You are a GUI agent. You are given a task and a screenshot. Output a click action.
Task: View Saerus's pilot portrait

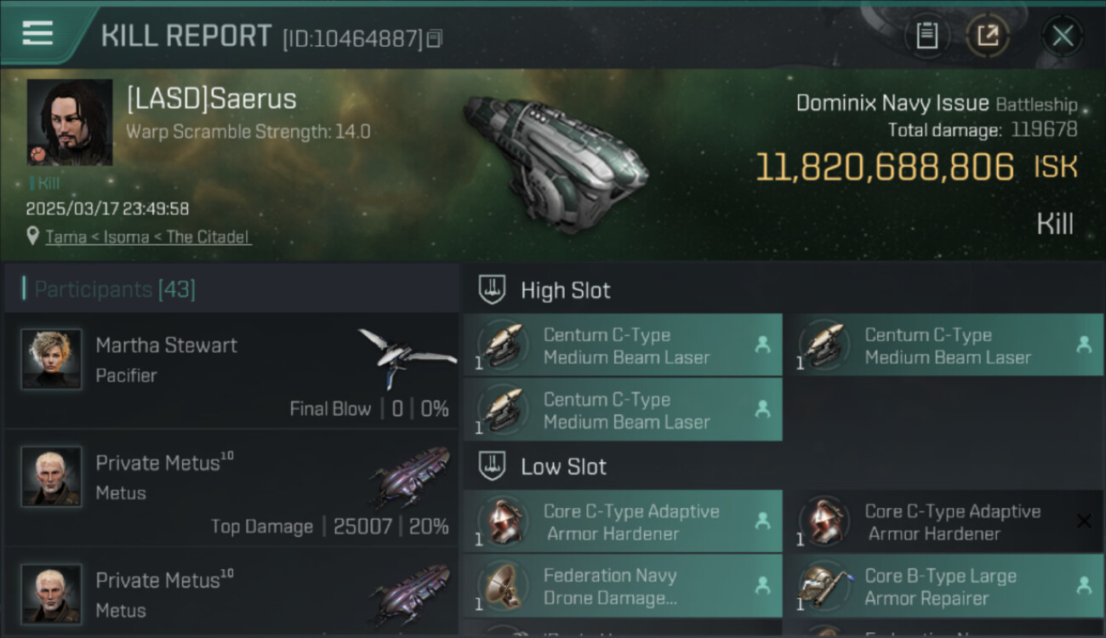click(70, 122)
